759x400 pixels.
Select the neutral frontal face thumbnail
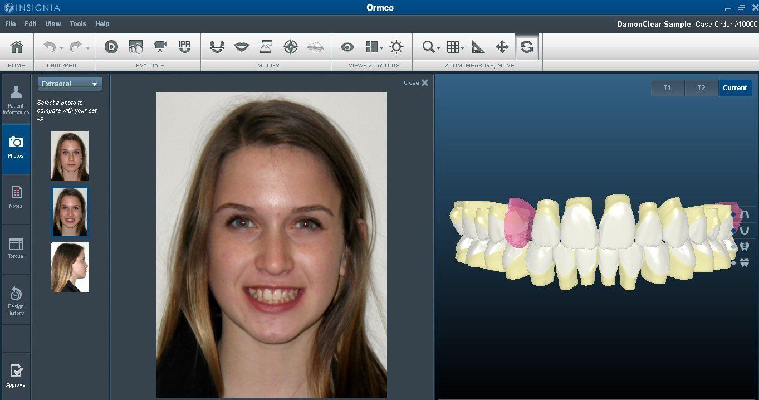(70, 156)
